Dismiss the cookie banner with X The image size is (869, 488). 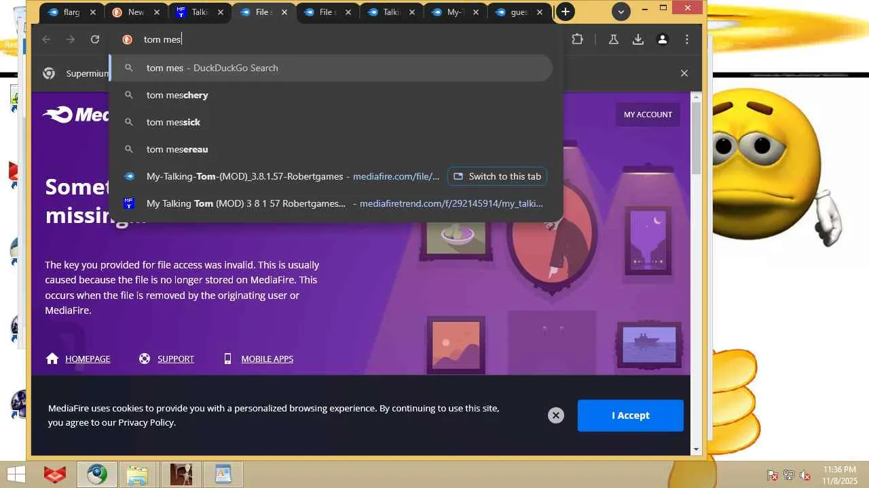pyautogui.click(x=556, y=415)
